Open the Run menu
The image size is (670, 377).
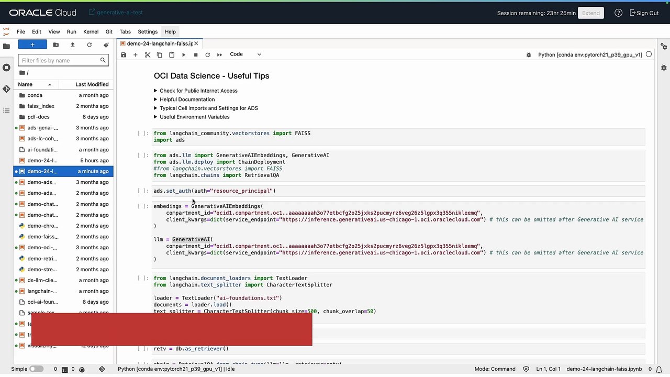(x=71, y=32)
